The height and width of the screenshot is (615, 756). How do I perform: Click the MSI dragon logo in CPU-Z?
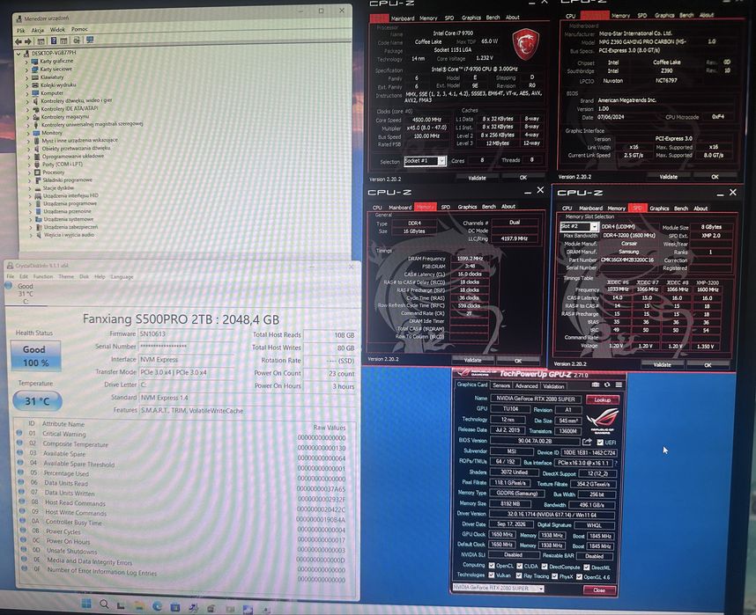(x=525, y=44)
